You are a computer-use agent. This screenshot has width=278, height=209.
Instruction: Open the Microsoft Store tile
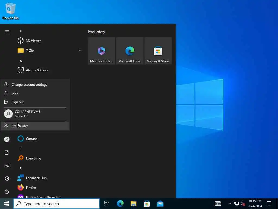pos(158,51)
